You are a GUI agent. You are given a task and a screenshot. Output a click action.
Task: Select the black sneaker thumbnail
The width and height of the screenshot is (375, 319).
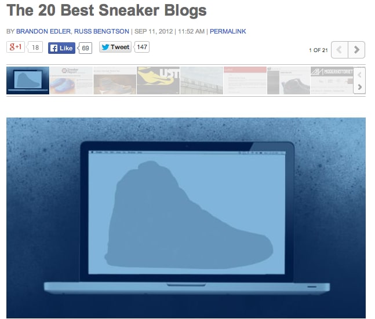tap(289, 80)
